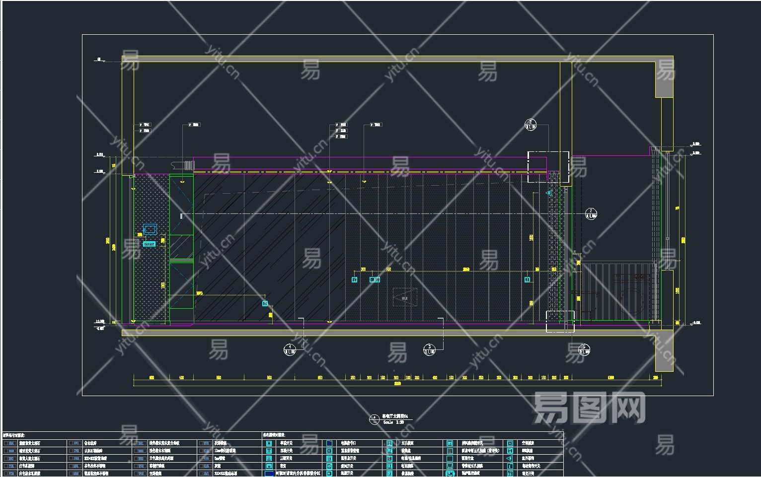Select the dashed detail box at the ceiling
Viewport: 761px width, 477px height.
coord(548,167)
